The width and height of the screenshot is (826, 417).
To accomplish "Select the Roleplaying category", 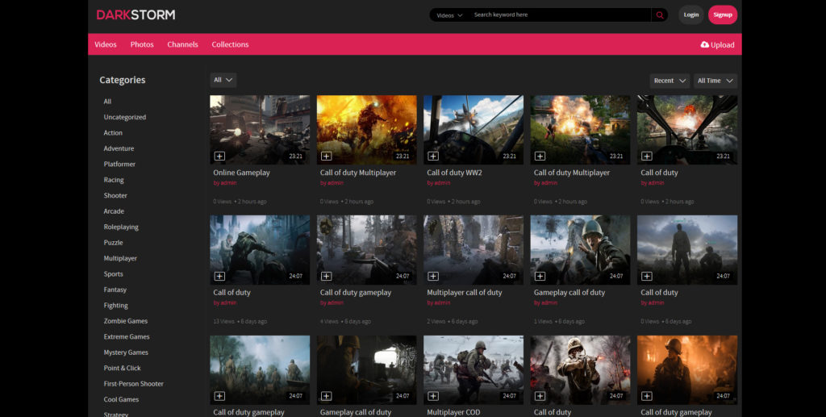I will point(121,227).
